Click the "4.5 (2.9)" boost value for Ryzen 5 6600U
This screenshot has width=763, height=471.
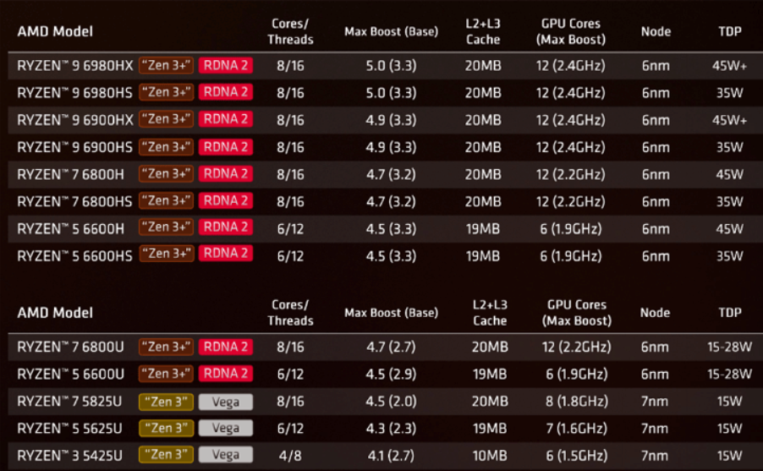(x=392, y=374)
